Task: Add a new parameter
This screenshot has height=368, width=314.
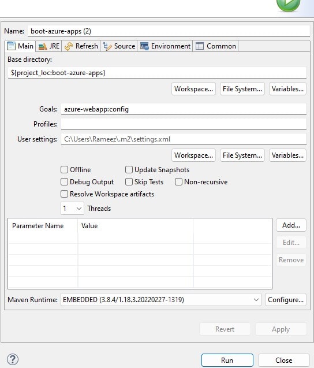Action: (x=291, y=225)
